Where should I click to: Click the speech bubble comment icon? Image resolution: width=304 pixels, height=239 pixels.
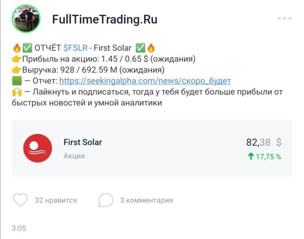(x=105, y=200)
